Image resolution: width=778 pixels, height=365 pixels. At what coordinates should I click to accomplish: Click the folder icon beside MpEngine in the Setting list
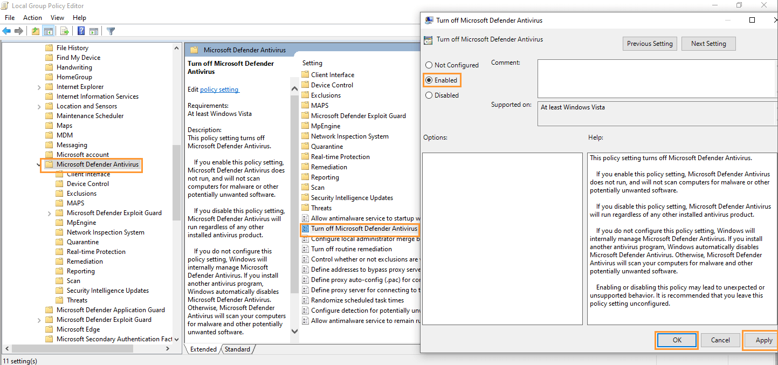tap(305, 126)
